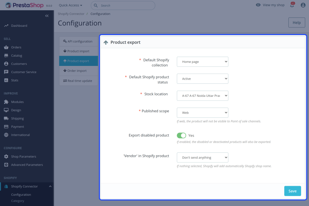The width and height of the screenshot is (309, 206).
Task: Open Default Shopify collection dropdown
Action: 203,62
